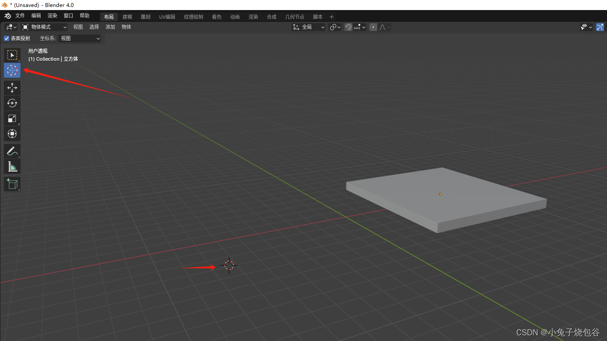Image resolution: width=607 pixels, height=341 pixels.
Task: Switch to the 雕刻 workspace tab
Action: [146, 17]
